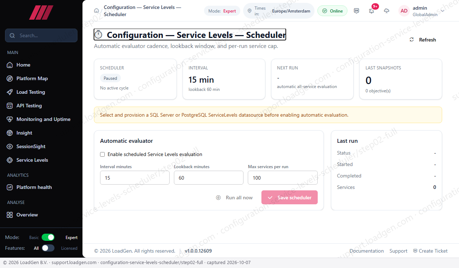Click the Online status check icon
The image size is (459, 268).
[325, 11]
